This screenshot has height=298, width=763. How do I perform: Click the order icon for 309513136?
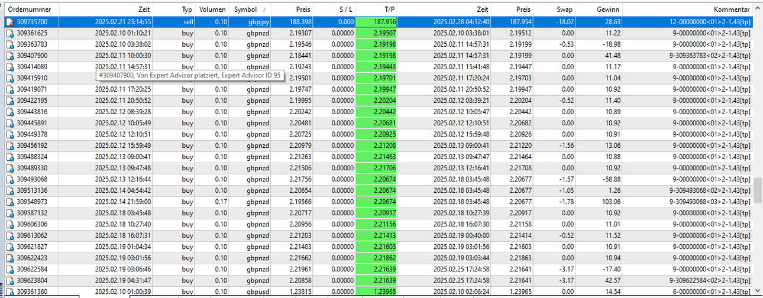coord(10,190)
